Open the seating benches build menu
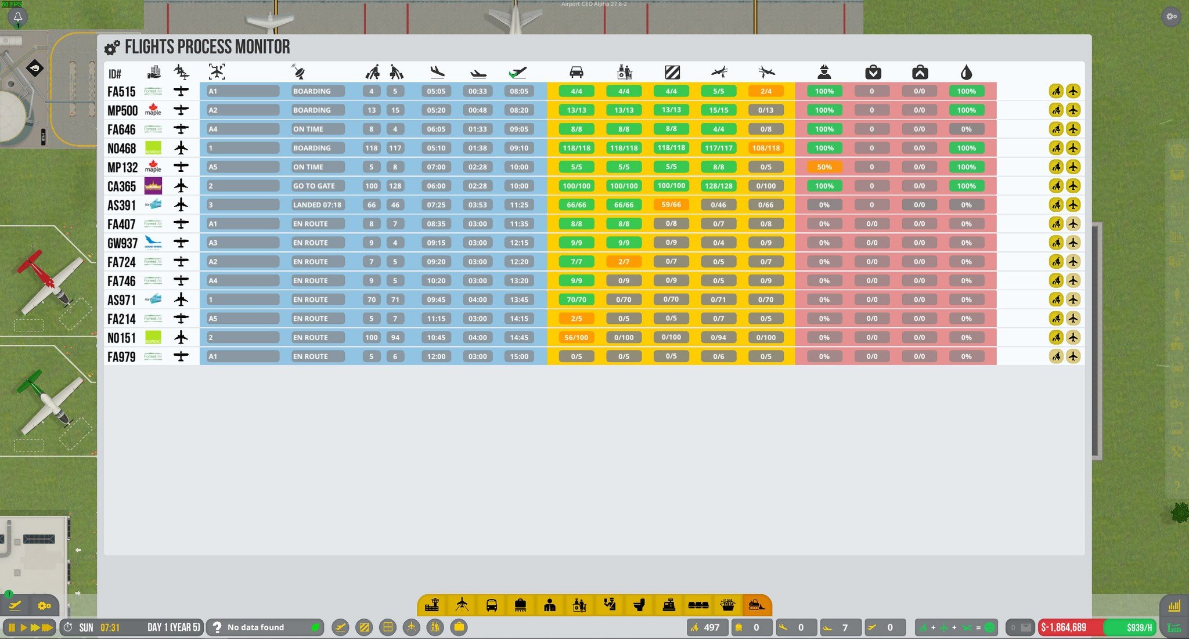This screenshot has height=639, width=1189. click(x=698, y=605)
